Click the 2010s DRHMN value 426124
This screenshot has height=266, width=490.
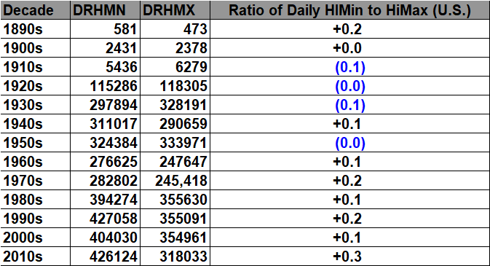(114, 257)
